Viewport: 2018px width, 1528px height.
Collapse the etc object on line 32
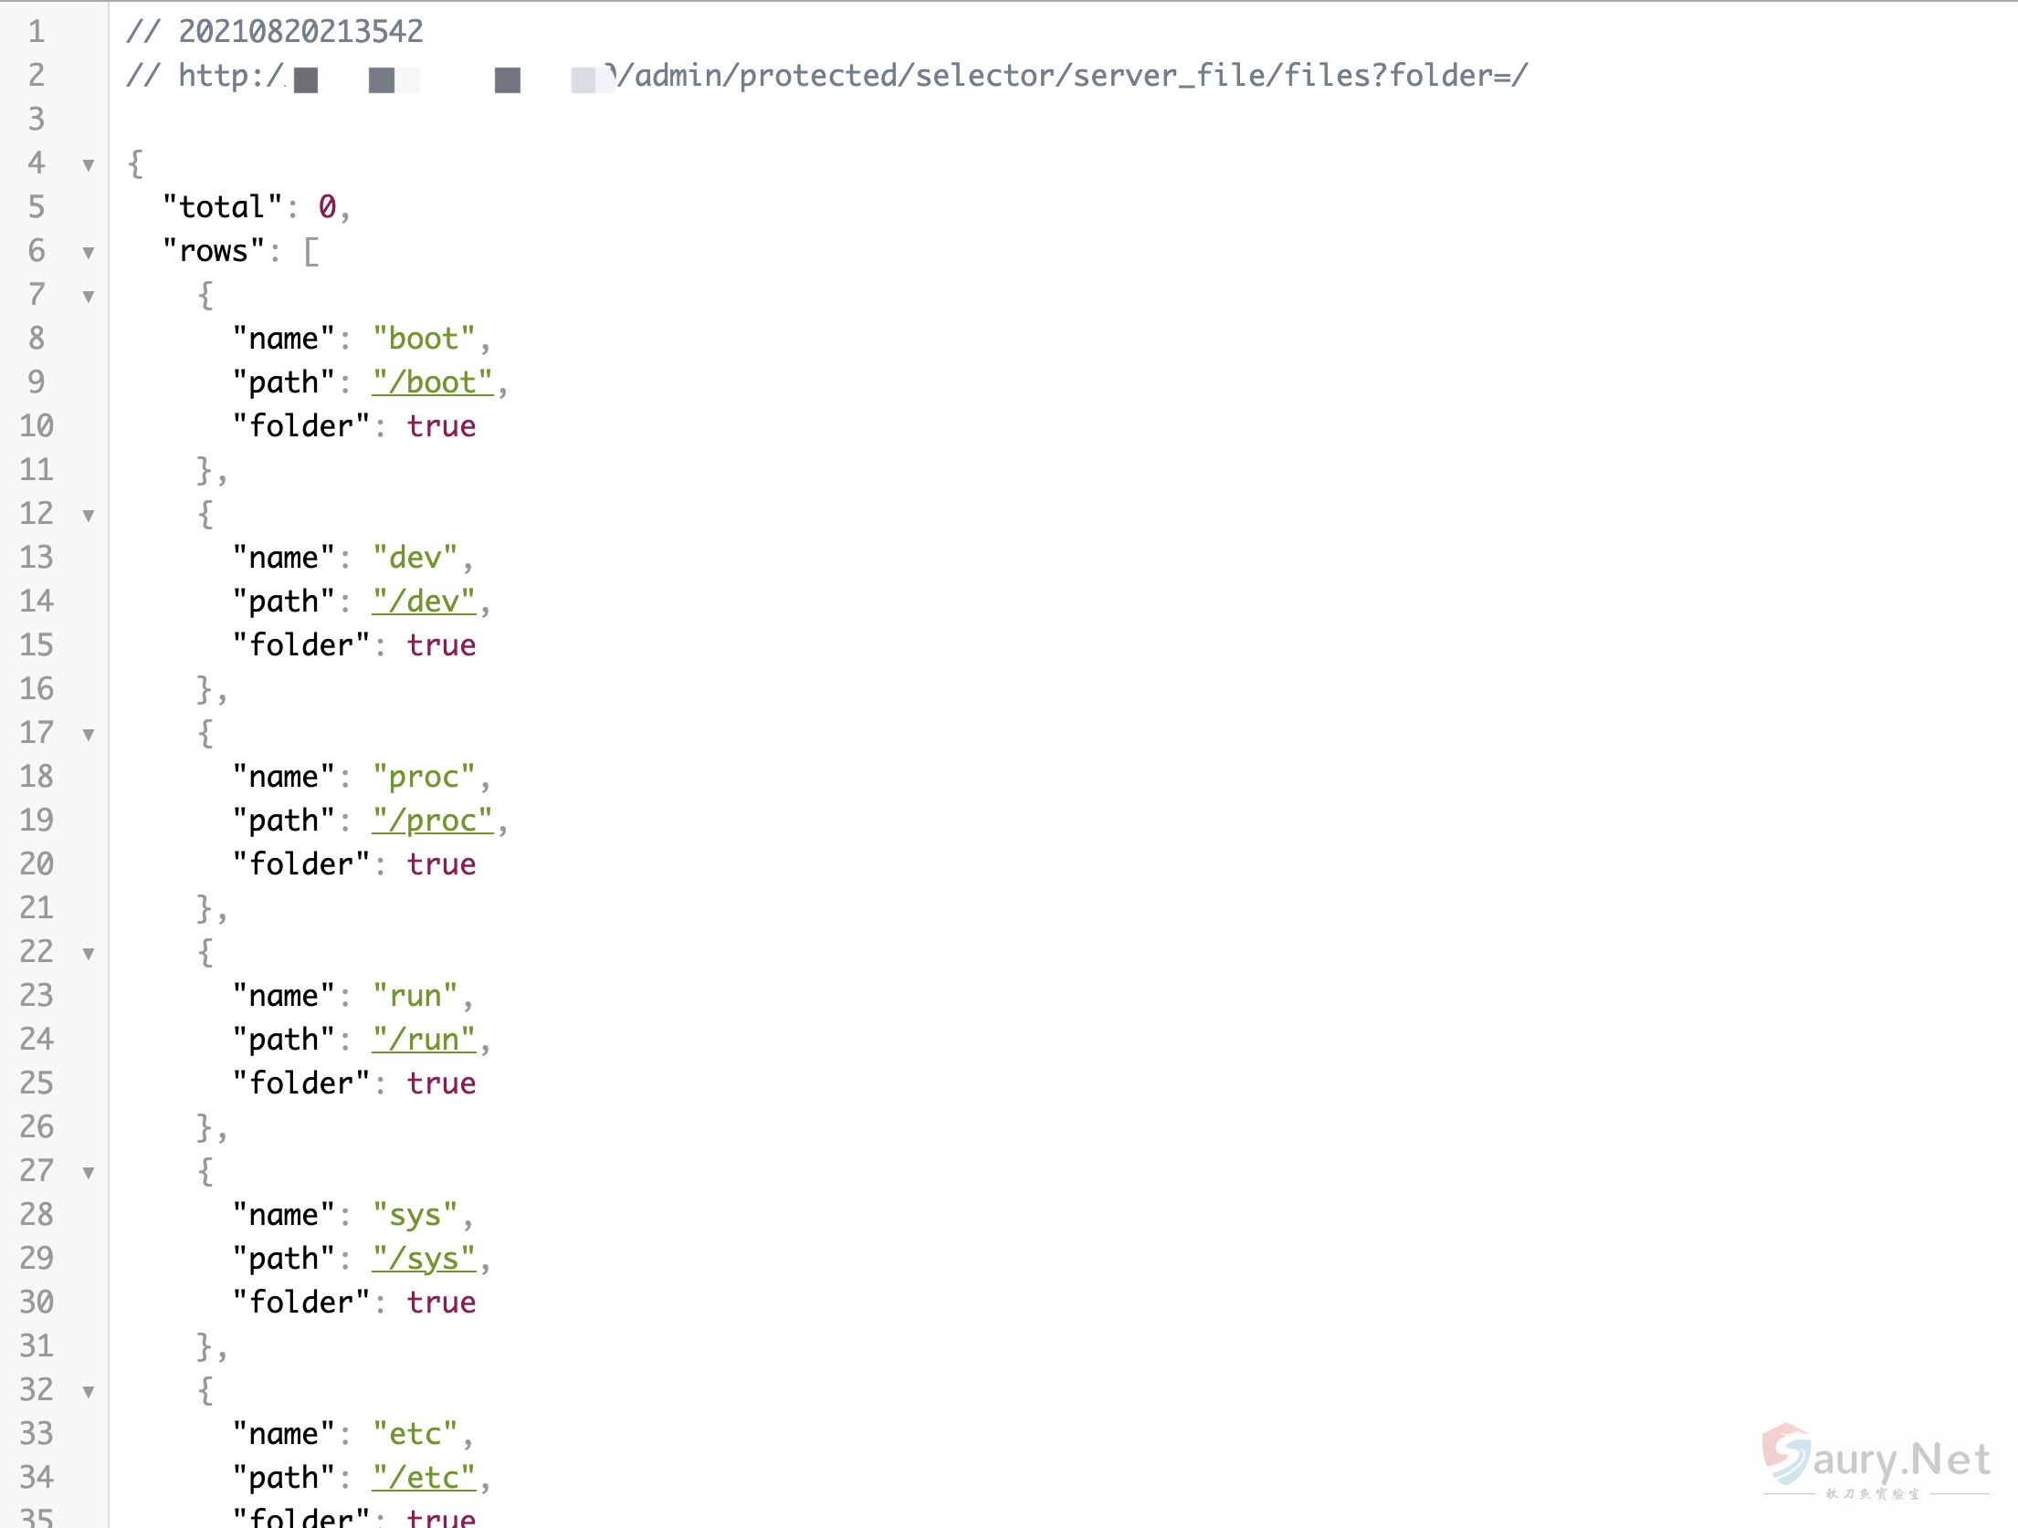pos(89,1392)
